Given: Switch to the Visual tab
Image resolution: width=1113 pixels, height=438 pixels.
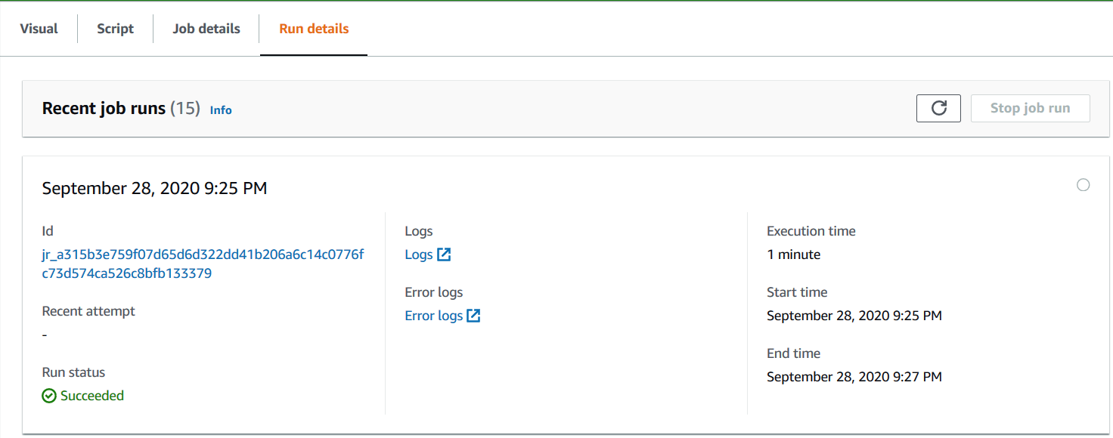Looking at the screenshot, I should (x=39, y=29).
